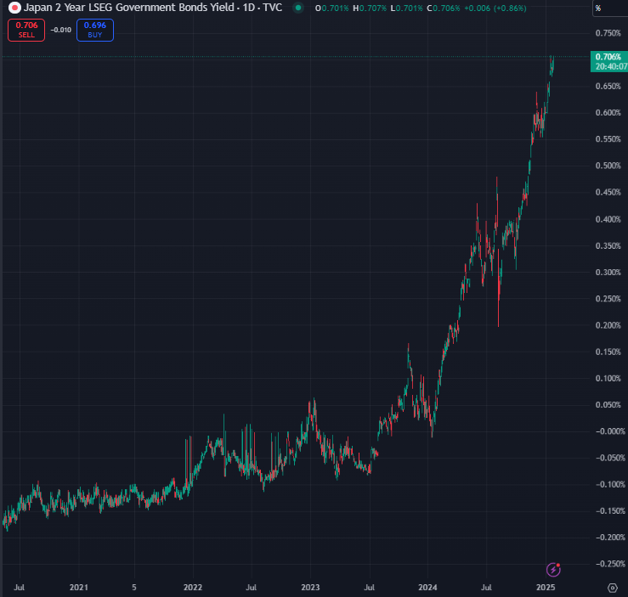Click the blue BUY 0.696 button
The image size is (628, 597).
coord(95,30)
